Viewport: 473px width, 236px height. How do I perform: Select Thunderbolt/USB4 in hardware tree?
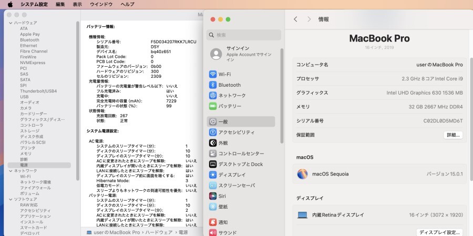pos(38,91)
